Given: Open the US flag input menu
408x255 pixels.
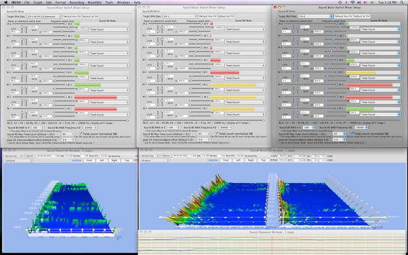Looking at the screenshot, I should (x=366, y=3).
